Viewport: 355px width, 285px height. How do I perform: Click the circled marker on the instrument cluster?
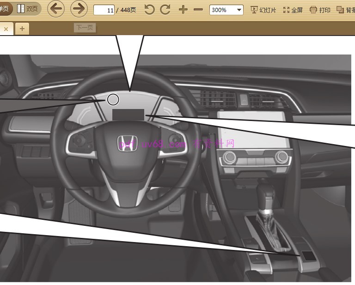(113, 99)
